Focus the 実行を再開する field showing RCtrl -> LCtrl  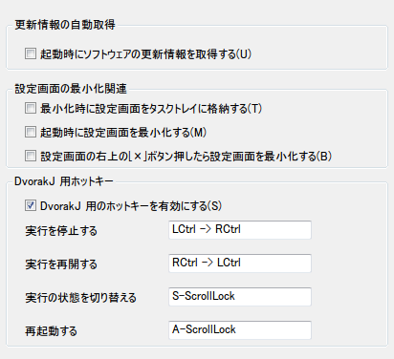(x=240, y=264)
